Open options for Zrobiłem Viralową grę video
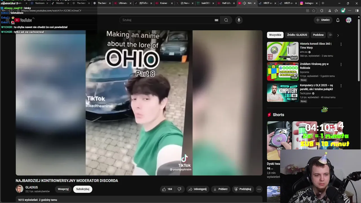361x203 pixels. 341,65
